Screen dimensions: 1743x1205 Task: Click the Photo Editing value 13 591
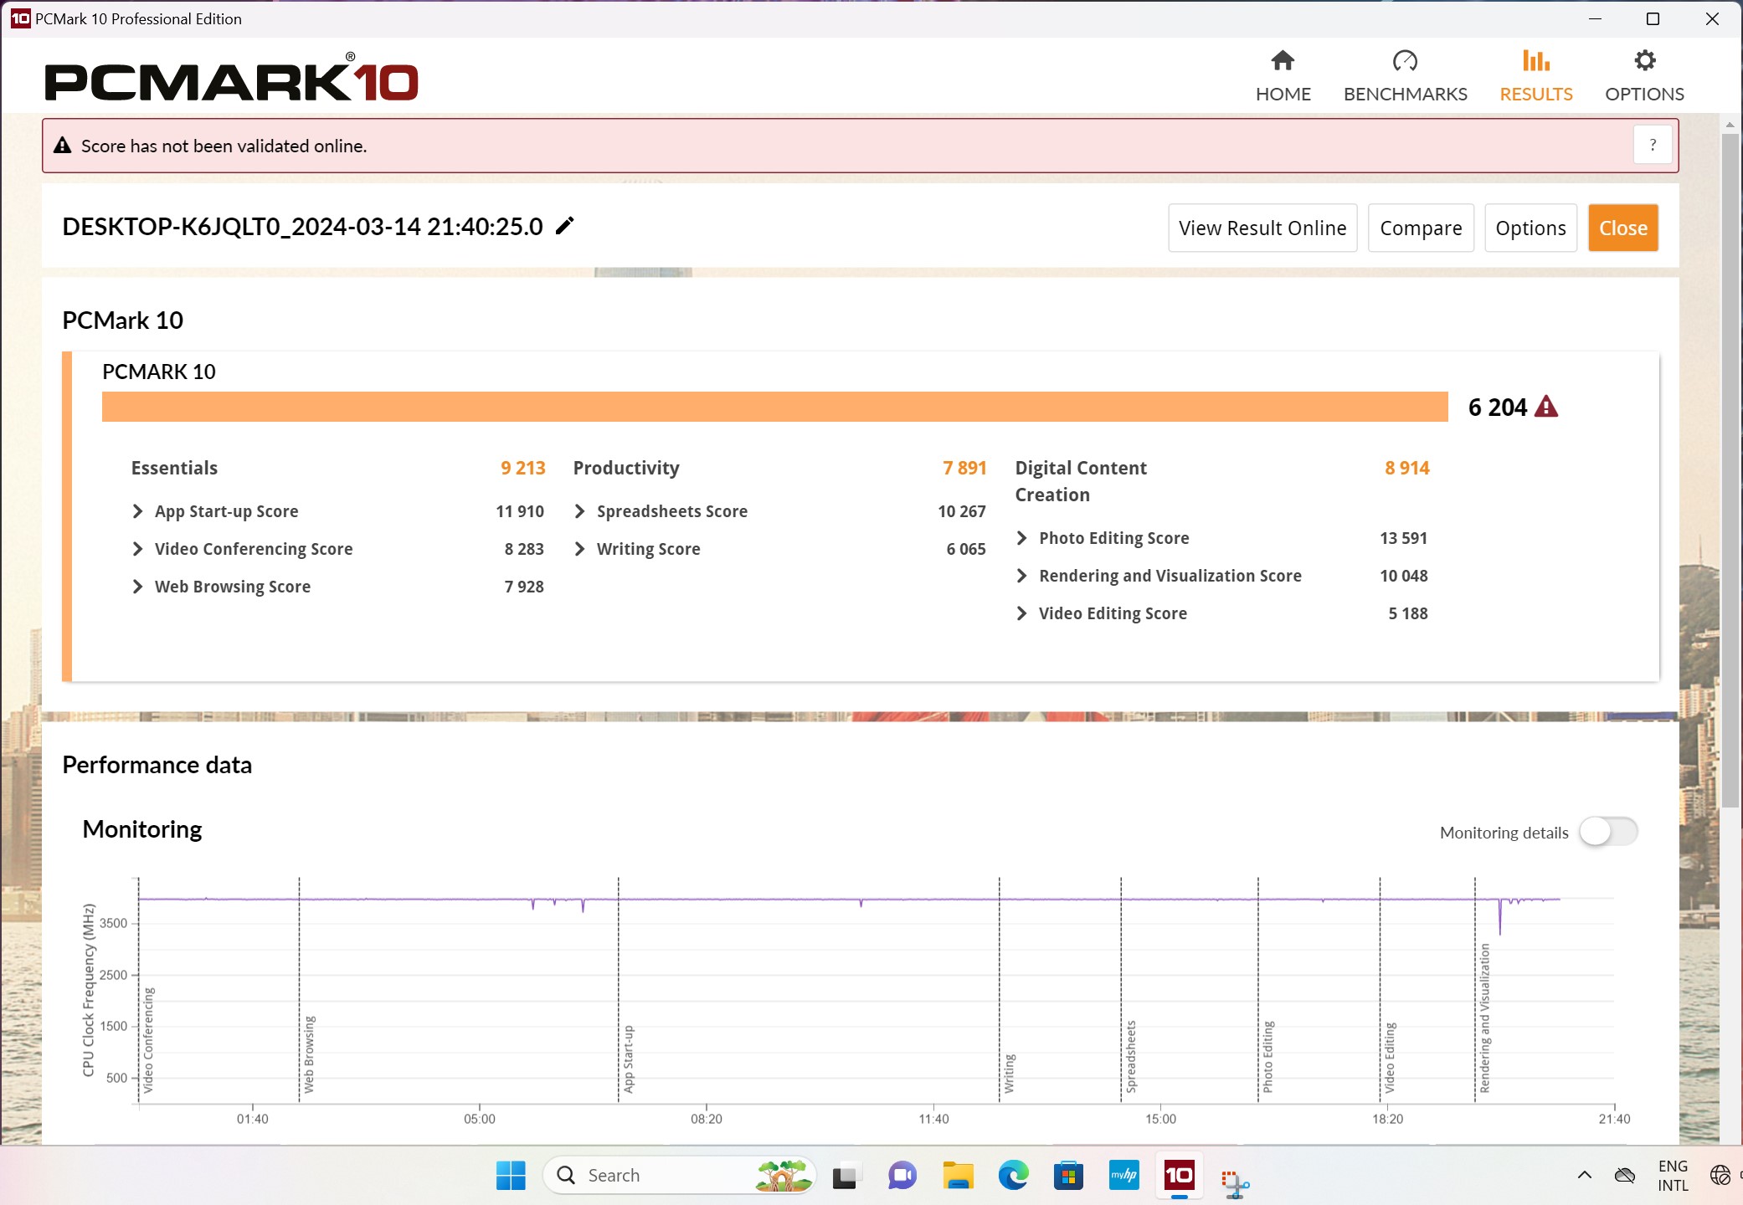coord(1403,538)
